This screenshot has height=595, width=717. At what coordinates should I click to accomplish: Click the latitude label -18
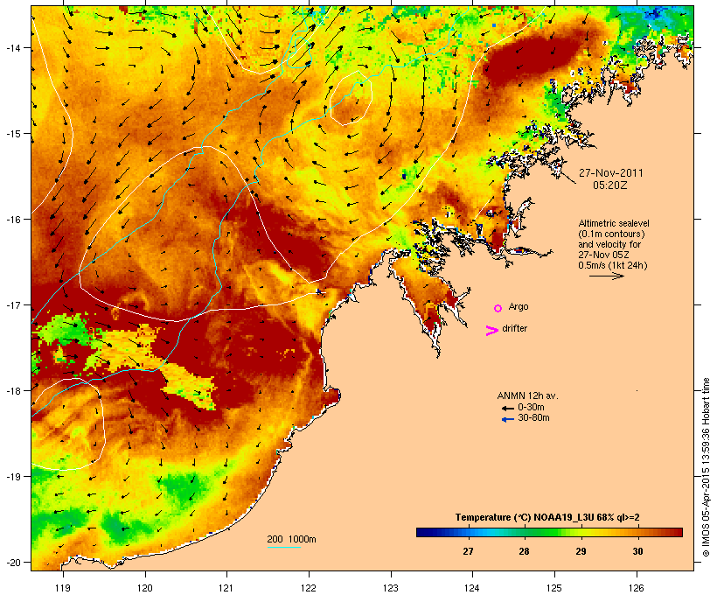click(x=12, y=390)
